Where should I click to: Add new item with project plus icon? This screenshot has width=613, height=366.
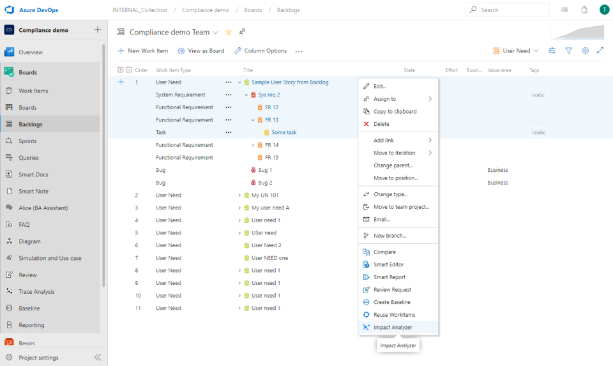[x=97, y=30]
